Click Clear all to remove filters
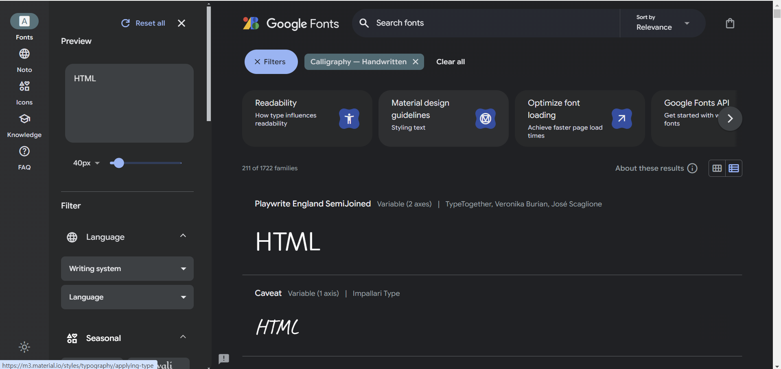Viewport: 781px width, 369px height. 450,62
